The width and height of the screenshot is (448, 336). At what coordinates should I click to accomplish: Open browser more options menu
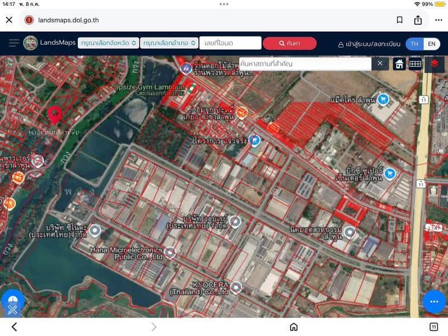(438, 20)
